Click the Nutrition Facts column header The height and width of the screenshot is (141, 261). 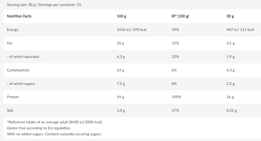coord(19,16)
